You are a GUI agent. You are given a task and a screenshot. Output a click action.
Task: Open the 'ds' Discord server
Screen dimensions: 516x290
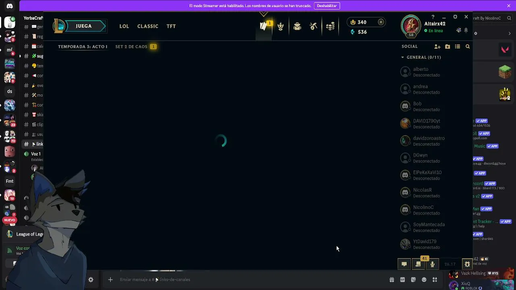10,91
